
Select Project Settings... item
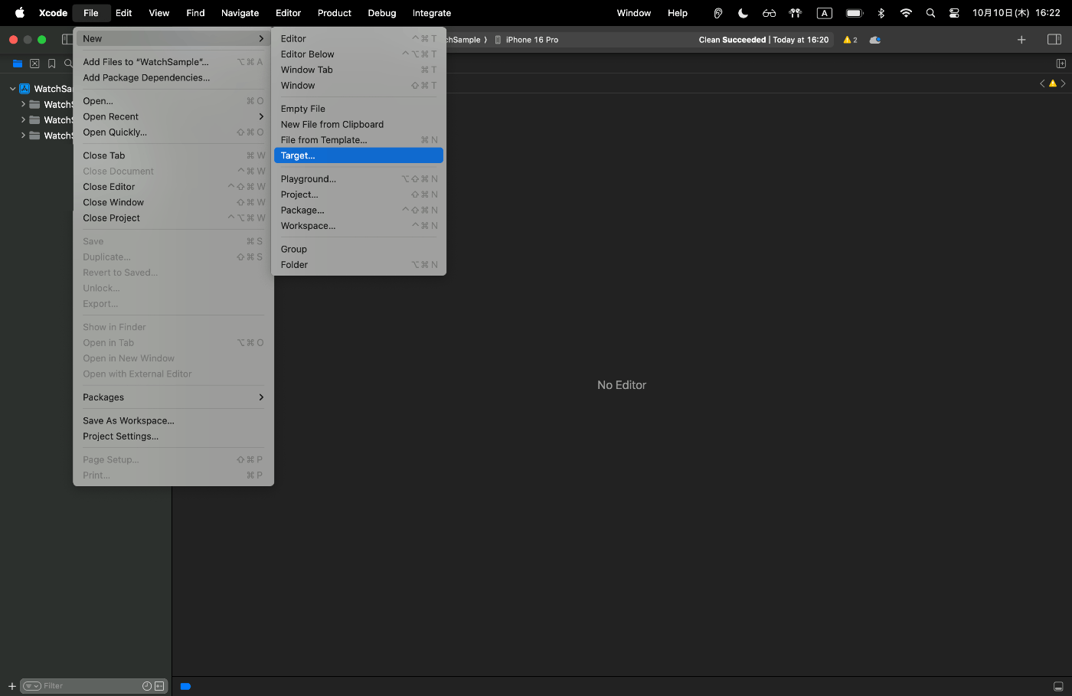[x=173, y=436]
